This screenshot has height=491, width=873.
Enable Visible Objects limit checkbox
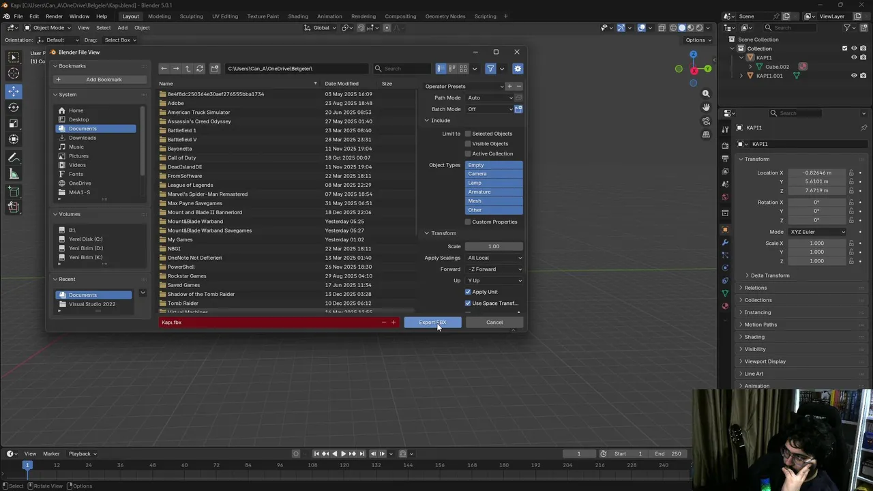(468, 144)
